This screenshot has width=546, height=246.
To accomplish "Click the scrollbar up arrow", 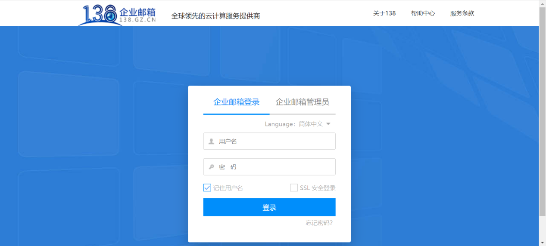I will coord(543,3).
